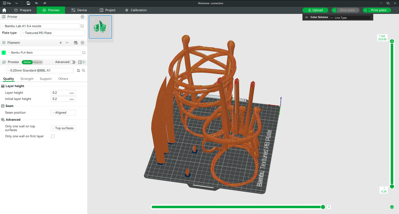Open printer settings gear icon
Screen dimensions: 399x214
pyautogui.click(x=82, y=17)
